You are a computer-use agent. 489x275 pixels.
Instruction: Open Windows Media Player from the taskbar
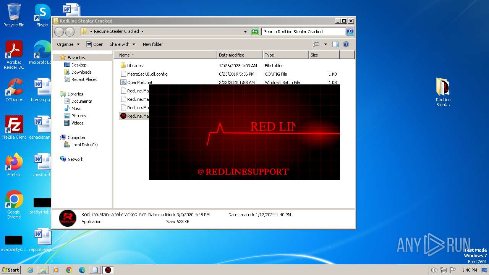point(56,270)
